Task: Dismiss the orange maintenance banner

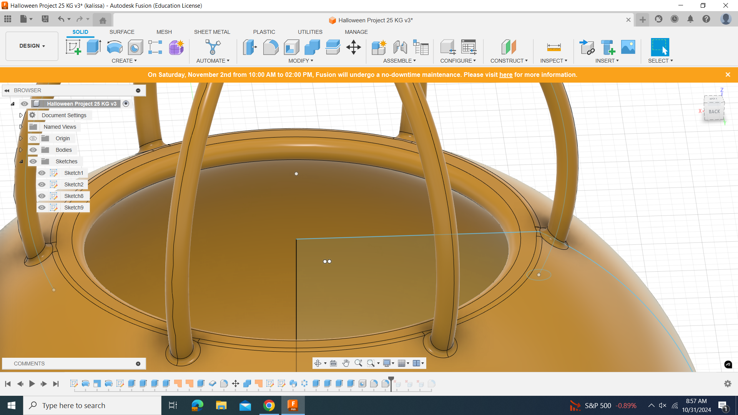Action: (x=728, y=75)
